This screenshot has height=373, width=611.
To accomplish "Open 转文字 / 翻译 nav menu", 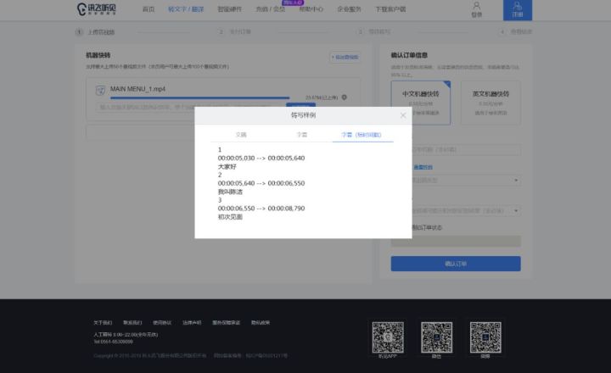I will pyautogui.click(x=185, y=9).
